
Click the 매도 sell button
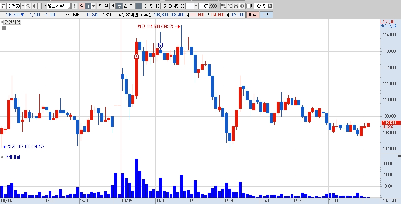tap(267, 15)
